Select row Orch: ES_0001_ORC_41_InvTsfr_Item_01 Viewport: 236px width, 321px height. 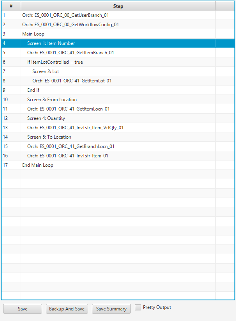click(x=118, y=156)
